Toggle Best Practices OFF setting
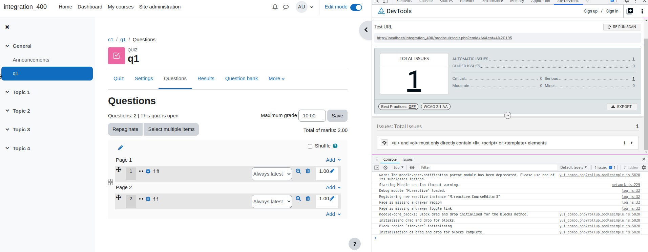The image size is (648, 252). (398, 107)
